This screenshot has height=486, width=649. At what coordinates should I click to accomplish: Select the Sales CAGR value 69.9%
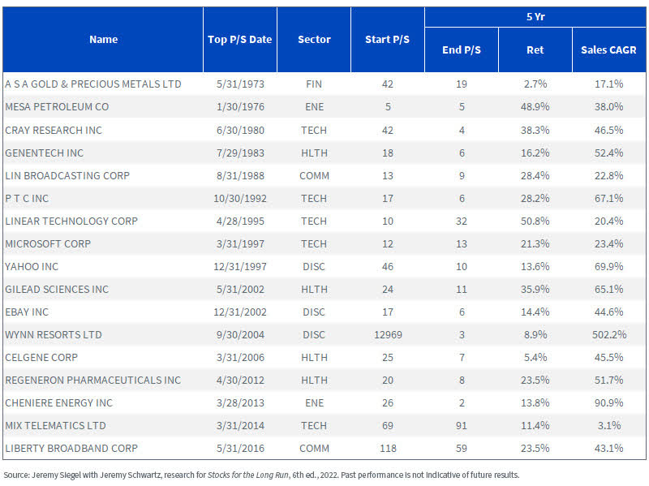[x=609, y=267]
